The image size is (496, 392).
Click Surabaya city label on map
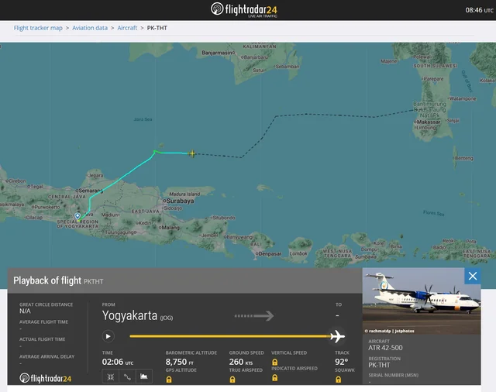[x=180, y=201]
